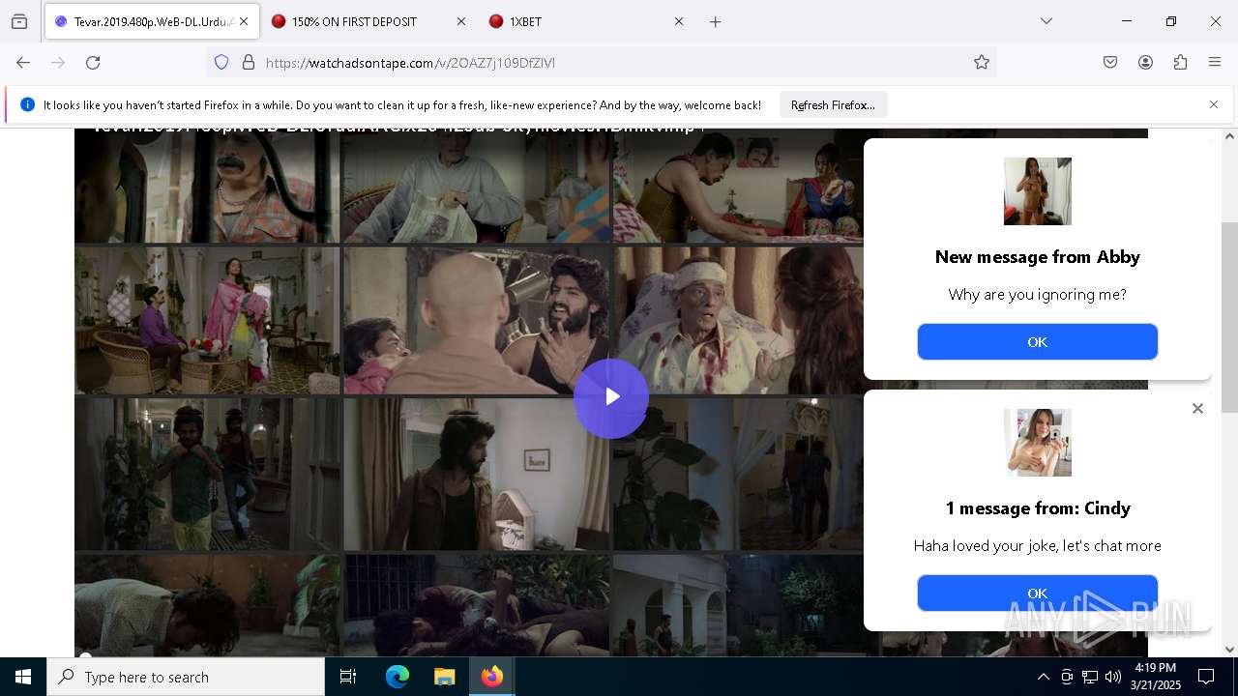This screenshot has height=696, width=1238.
Task: Dismiss the Firefox refresh notification bar
Action: (1214, 104)
